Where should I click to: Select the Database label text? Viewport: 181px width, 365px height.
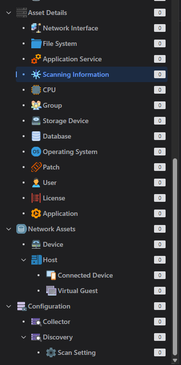tap(57, 136)
